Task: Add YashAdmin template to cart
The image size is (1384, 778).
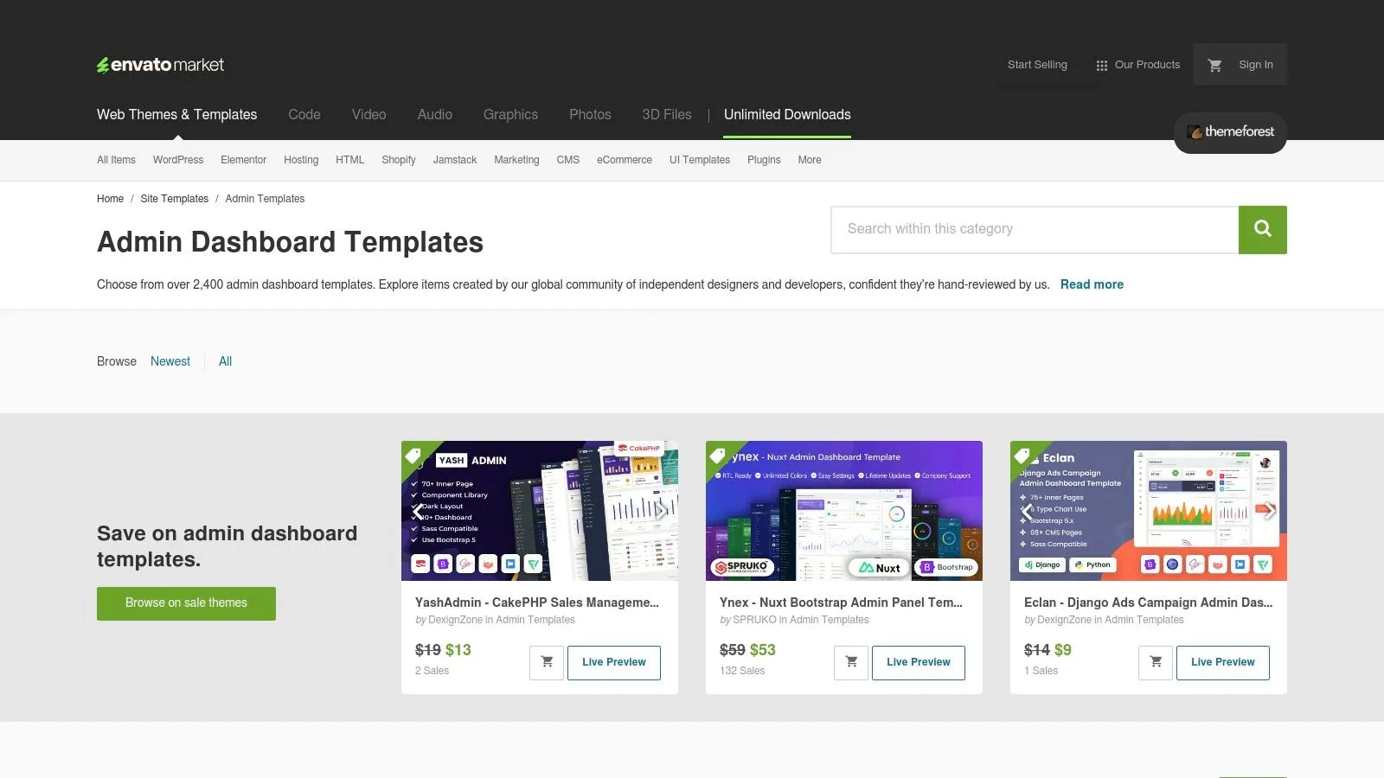Action: (x=547, y=663)
